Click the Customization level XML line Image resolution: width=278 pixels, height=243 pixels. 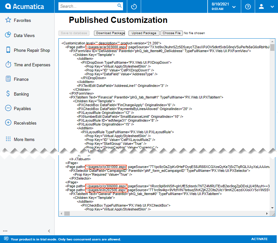[111, 43]
